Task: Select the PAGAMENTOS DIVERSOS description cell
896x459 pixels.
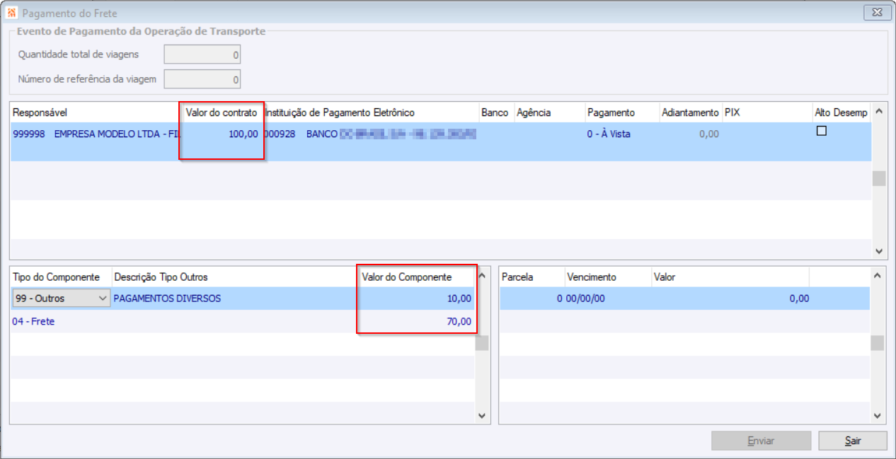Action: pyautogui.click(x=236, y=298)
